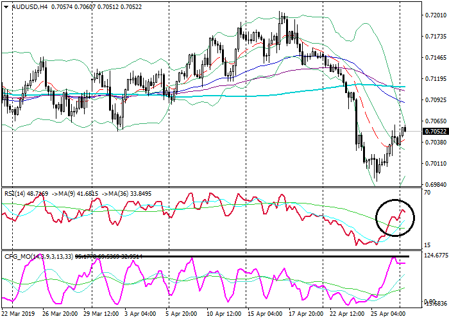Click the dropdown triangle beside AUDUSD,H4
This screenshot has width=449, height=321.
pyautogui.click(x=6, y=6)
